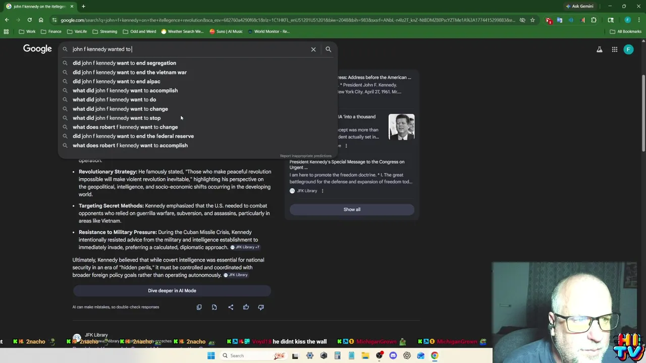Screen dimensions: 646x363
Task: Select suggestion 'want to end aipac'
Action: [x=197, y=81]
